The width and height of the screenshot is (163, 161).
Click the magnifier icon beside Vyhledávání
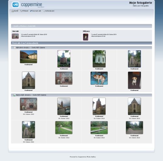(44, 11)
